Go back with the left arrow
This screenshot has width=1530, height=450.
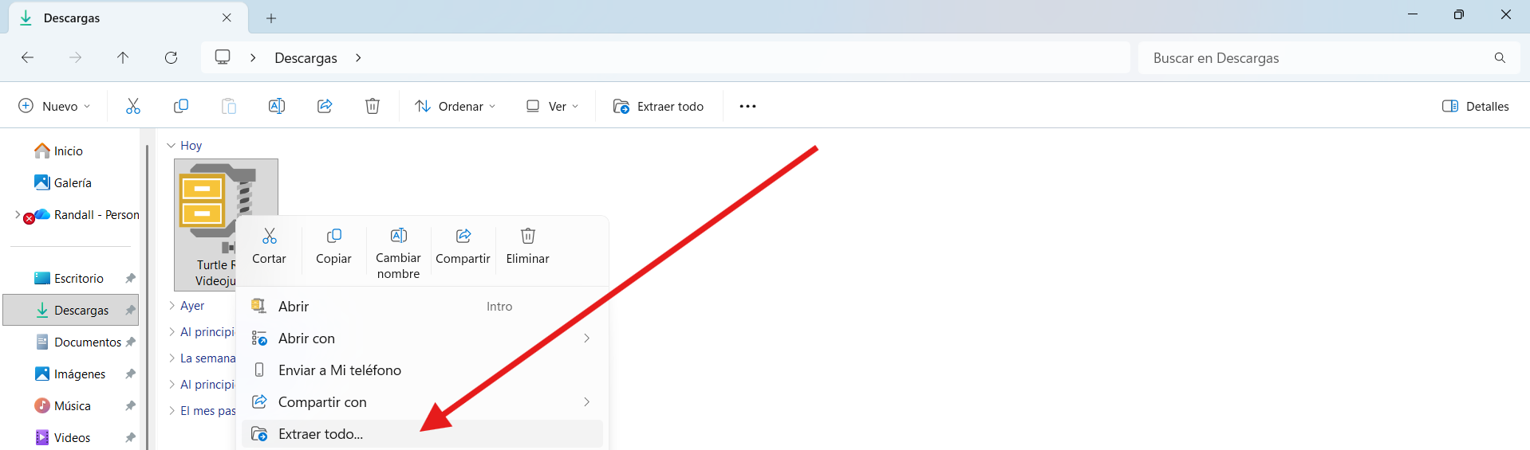pos(27,57)
